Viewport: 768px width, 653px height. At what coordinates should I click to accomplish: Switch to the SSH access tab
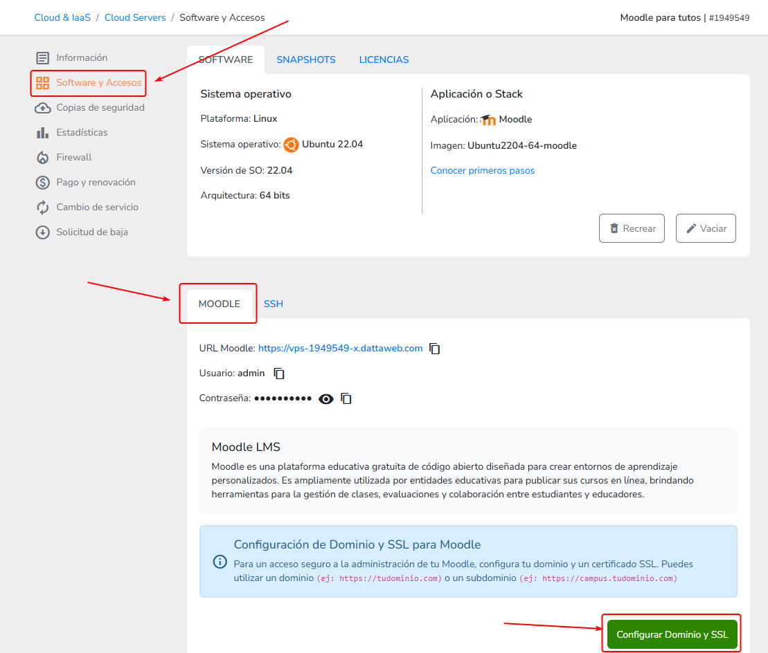(x=274, y=304)
